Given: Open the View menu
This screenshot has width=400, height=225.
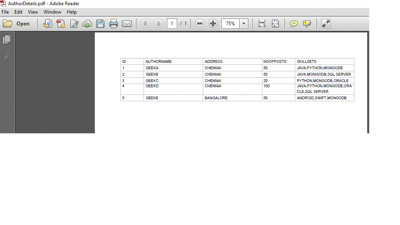Looking at the screenshot, I should 33,12.
